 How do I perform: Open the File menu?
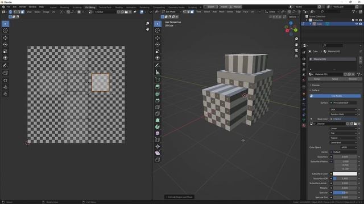point(9,7)
